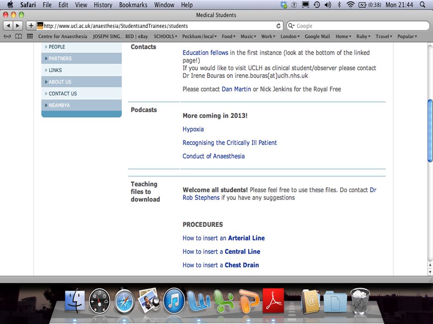Select CONTACT US in sidebar navigation
The height and width of the screenshot is (324, 433).
pyautogui.click(x=82, y=94)
